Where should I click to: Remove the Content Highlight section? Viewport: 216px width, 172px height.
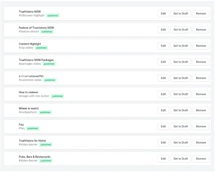(x=201, y=46)
